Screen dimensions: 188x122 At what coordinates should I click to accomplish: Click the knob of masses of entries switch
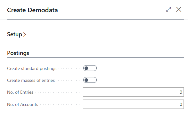click(x=86, y=80)
